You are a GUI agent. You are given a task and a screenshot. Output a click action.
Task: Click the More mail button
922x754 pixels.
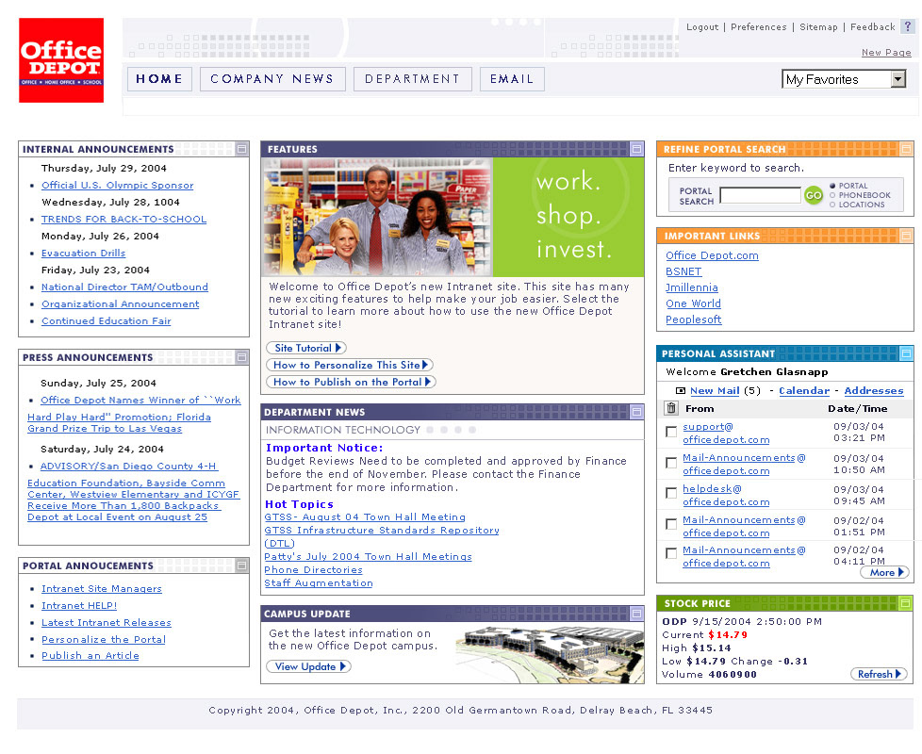[885, 572]
